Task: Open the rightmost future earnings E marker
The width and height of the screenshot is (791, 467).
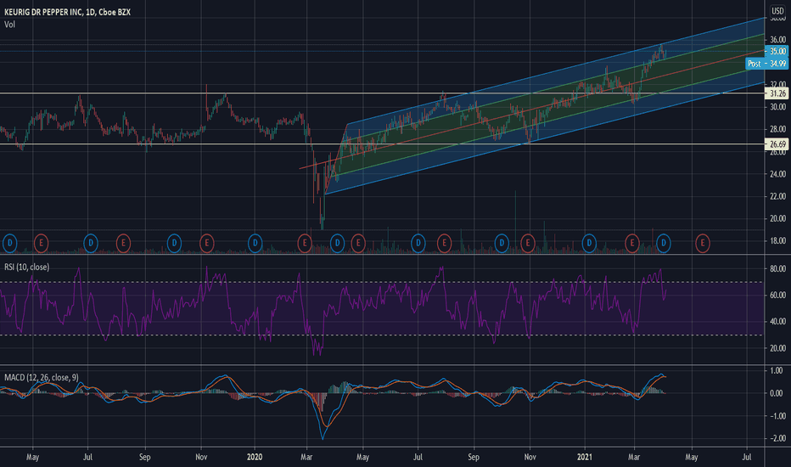Action: point(702,244)
